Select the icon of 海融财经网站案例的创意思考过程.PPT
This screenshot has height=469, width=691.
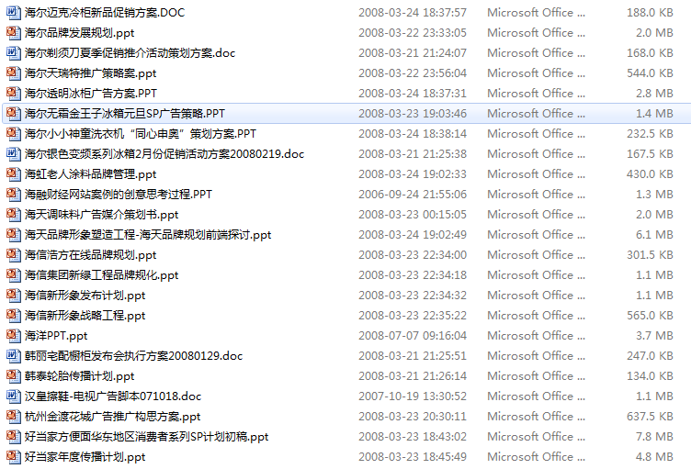point(13,195)
